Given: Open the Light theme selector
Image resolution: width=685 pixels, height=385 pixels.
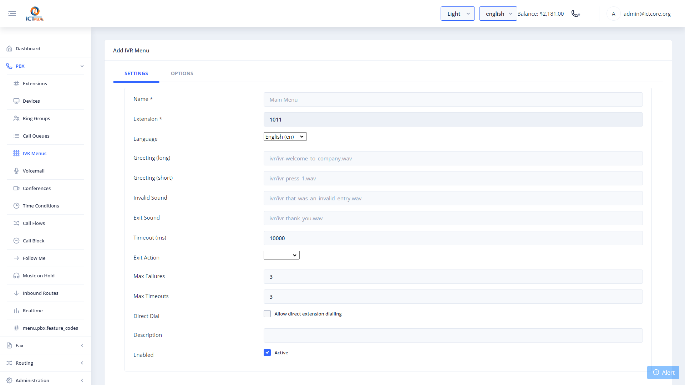Looking at the screenshot, I should [457, 14].
